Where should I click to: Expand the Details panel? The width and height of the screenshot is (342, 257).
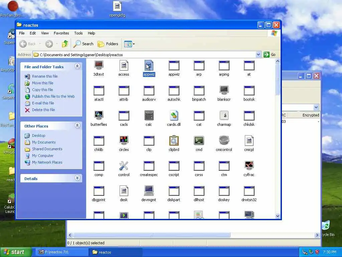77,178
